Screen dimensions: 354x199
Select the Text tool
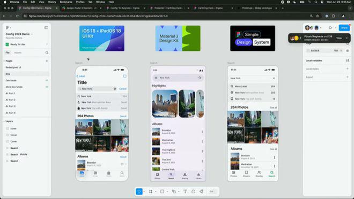point(185,192)
